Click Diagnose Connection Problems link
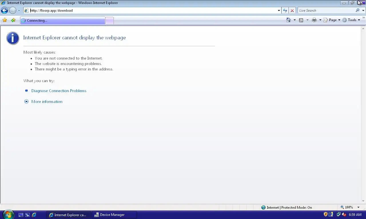 pos(59,91)
